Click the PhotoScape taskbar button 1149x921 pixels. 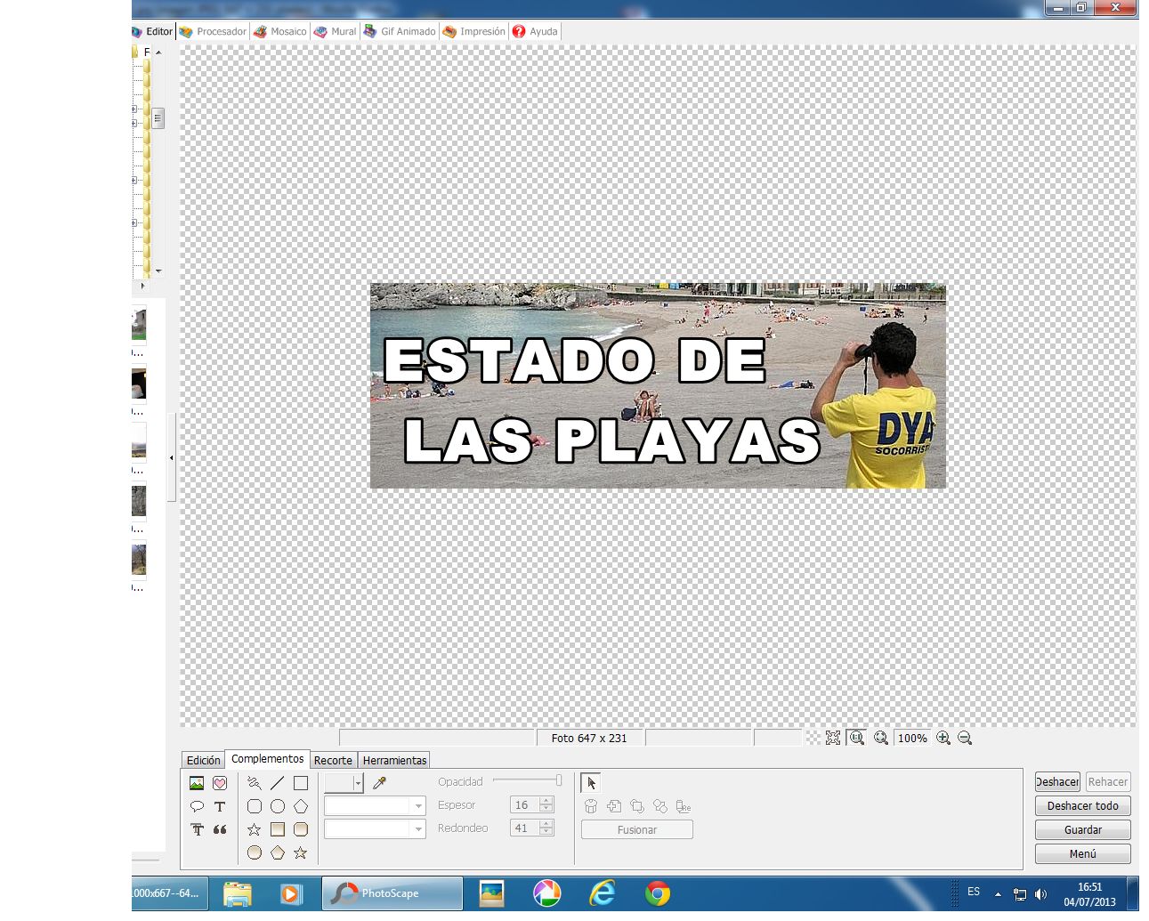pyautogui.click(x=392, y=893)
